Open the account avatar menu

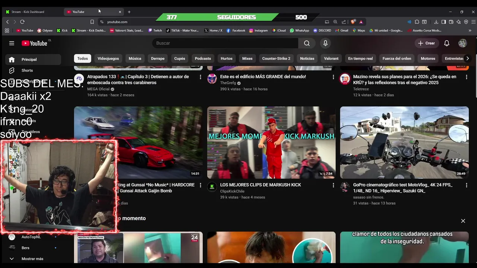(x=462, y=43)
